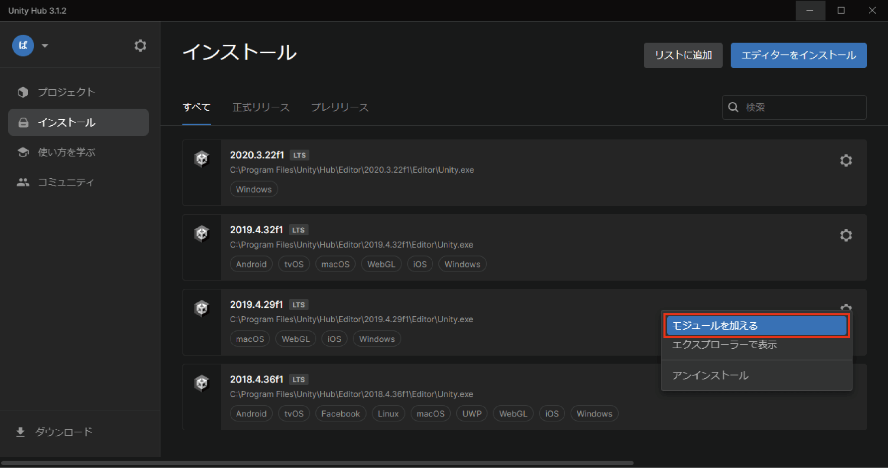
Task: Open gear menu for Unity 2019.4.32f1
Action: coord(846,235)
